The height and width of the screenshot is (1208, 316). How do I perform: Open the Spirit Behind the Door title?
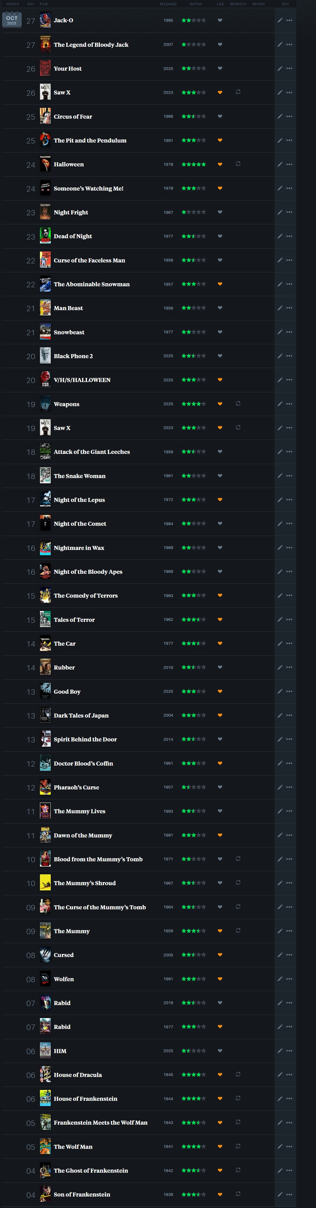tap(85, 740)
